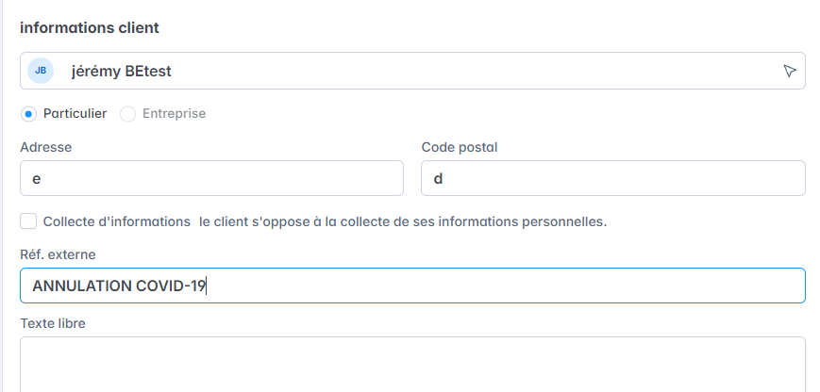Click the JB avatar icon
This screenshot has height=392, width=820.
click(x=41, y=71)
